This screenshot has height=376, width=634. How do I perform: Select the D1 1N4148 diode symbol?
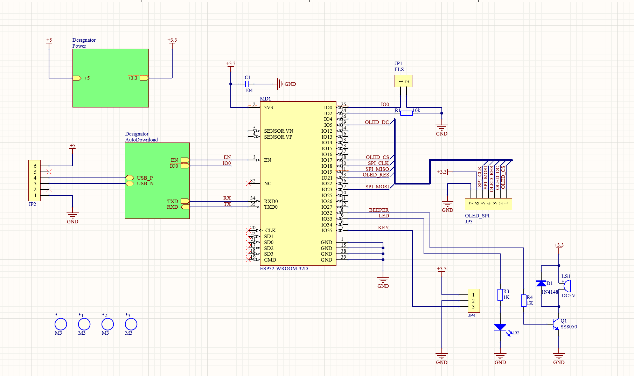(x=541, y=283)
